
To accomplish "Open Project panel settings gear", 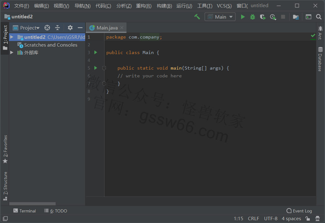I will [x=70, y=28].
